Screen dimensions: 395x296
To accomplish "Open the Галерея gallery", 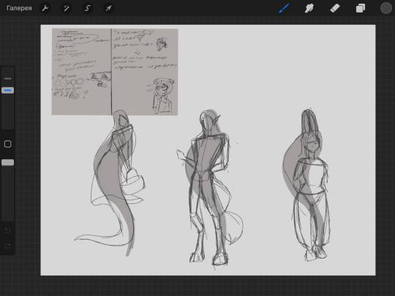I will click(19, 8).
